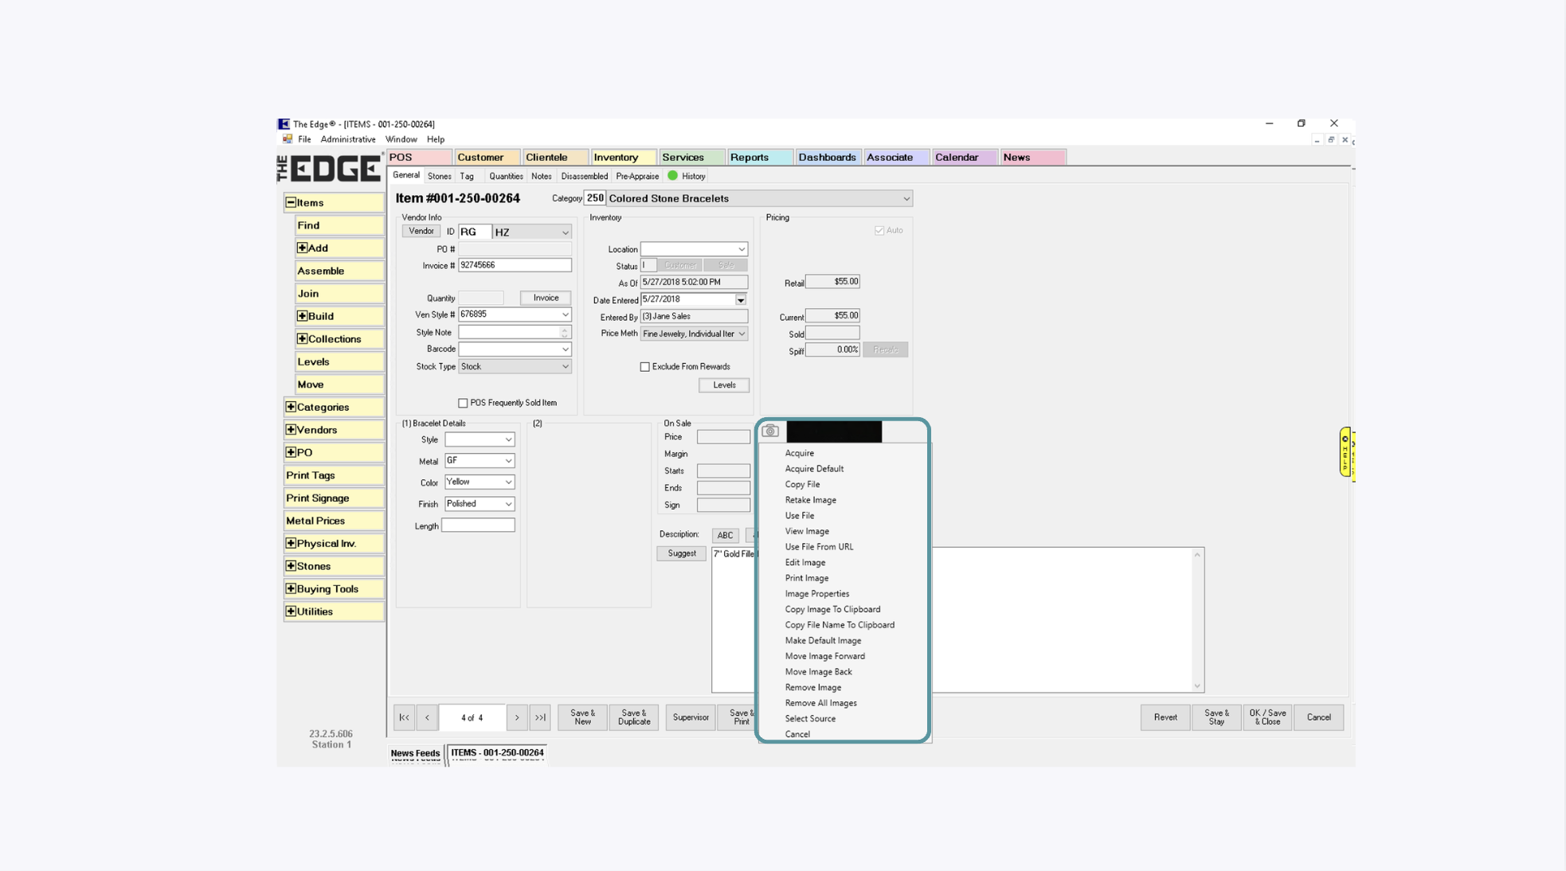Open the Dashboards main tab

tap(828, 158)
